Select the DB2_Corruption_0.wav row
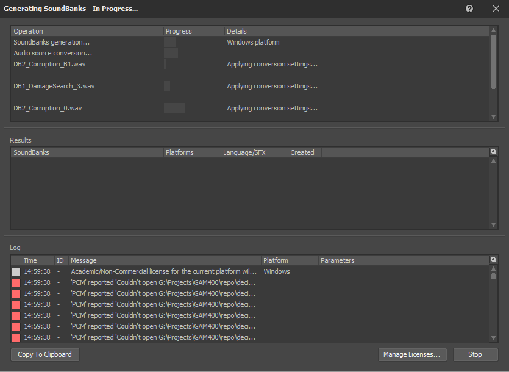Viewport: 509px width, 372px height. 250,108
